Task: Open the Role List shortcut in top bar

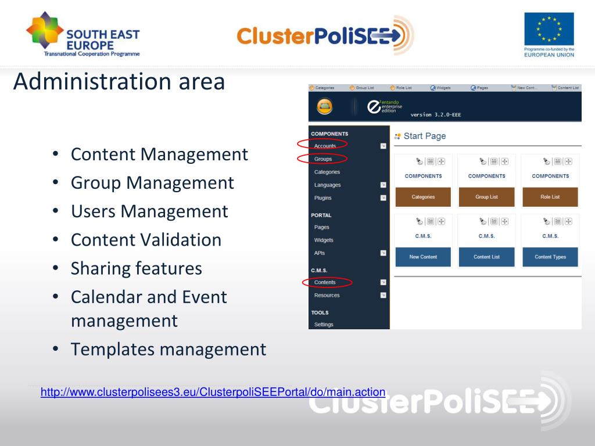Action: (x=401, y=88)
